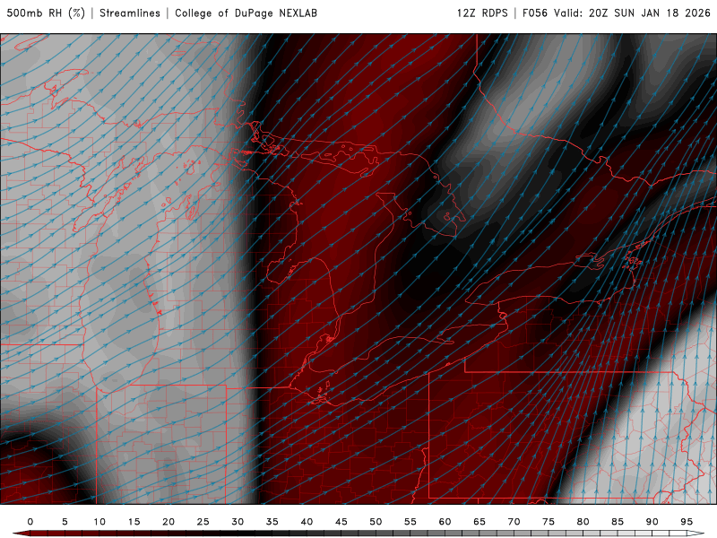717x538 pixels.
Task: Click the colorbar label '60'
Action: coord(445,522)
